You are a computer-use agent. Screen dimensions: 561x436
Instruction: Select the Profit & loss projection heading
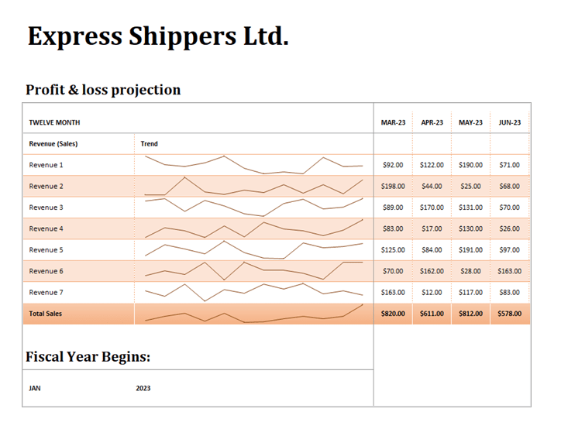pyautogui.click(x=103, y=90)
